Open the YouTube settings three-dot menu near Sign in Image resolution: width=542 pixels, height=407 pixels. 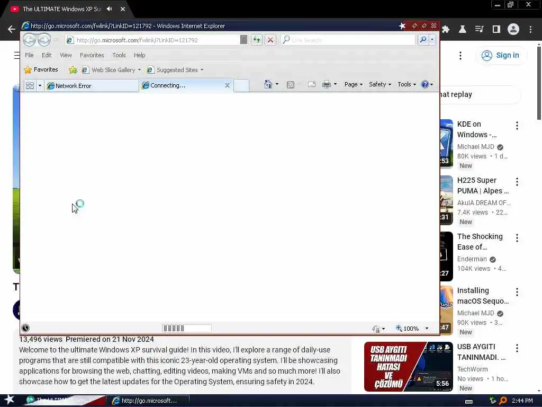[460, 56]
